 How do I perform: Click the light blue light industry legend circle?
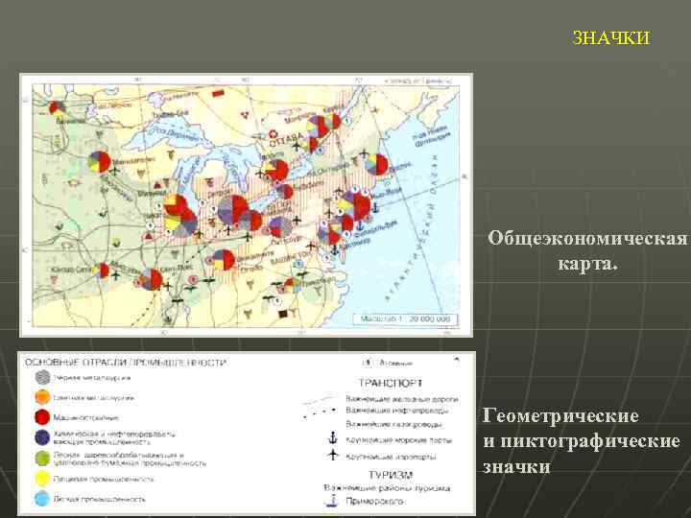click(x=43, y=499)
